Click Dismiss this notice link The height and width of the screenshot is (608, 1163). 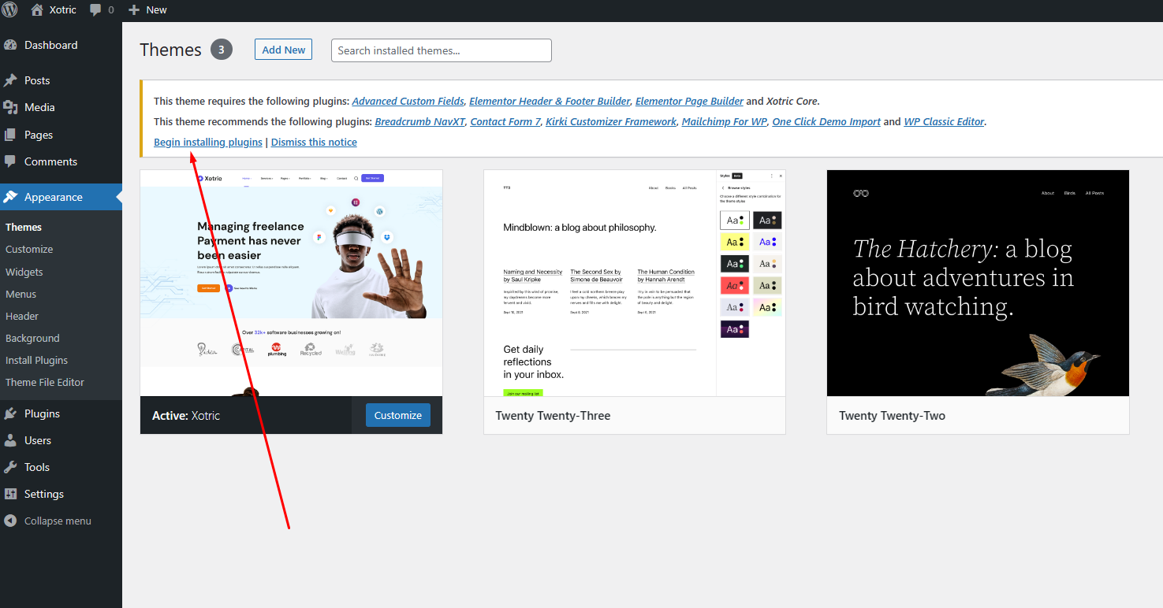(x=314, y=142)
